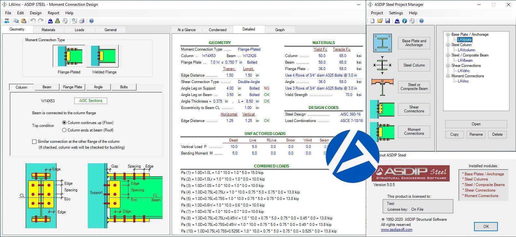Click the printer icon in main toolbar

coord(82,21)
